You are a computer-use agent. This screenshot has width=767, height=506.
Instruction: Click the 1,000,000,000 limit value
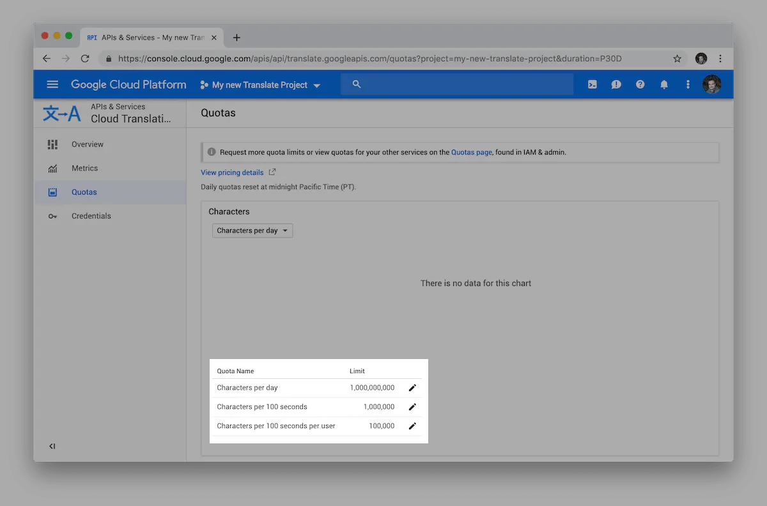(372, 388)
